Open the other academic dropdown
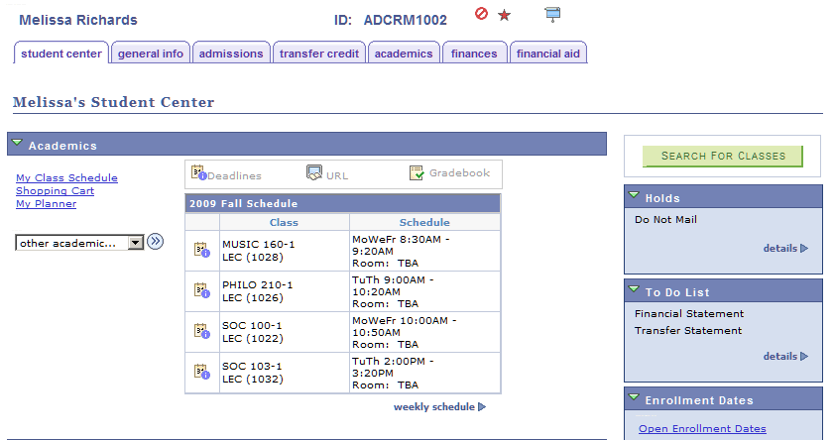Image resolution: width=835 pixels, height=440 pixels. pos(79,243)
